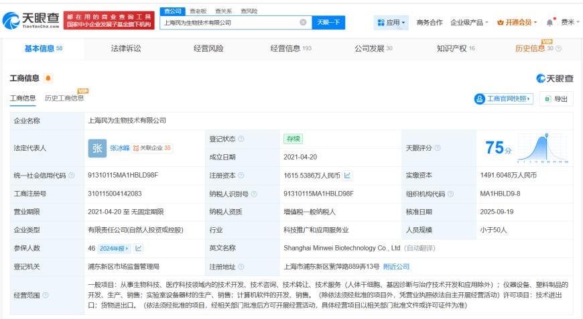The image size is (583, 319).
Task: Click the 导出 export button
Action: coord(557,99)
